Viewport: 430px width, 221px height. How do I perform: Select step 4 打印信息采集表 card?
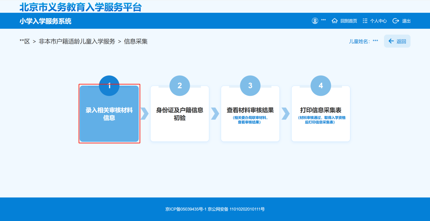click(321, 114)
